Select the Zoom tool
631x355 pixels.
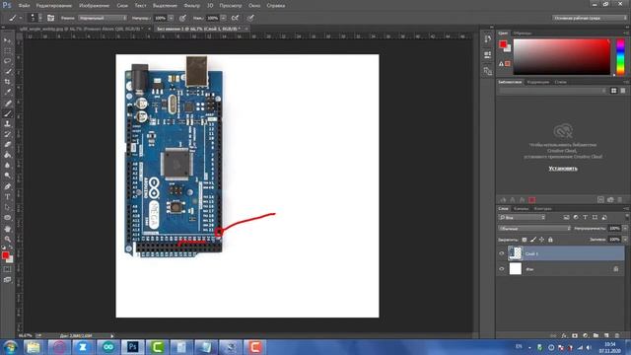tap(7, 239)
